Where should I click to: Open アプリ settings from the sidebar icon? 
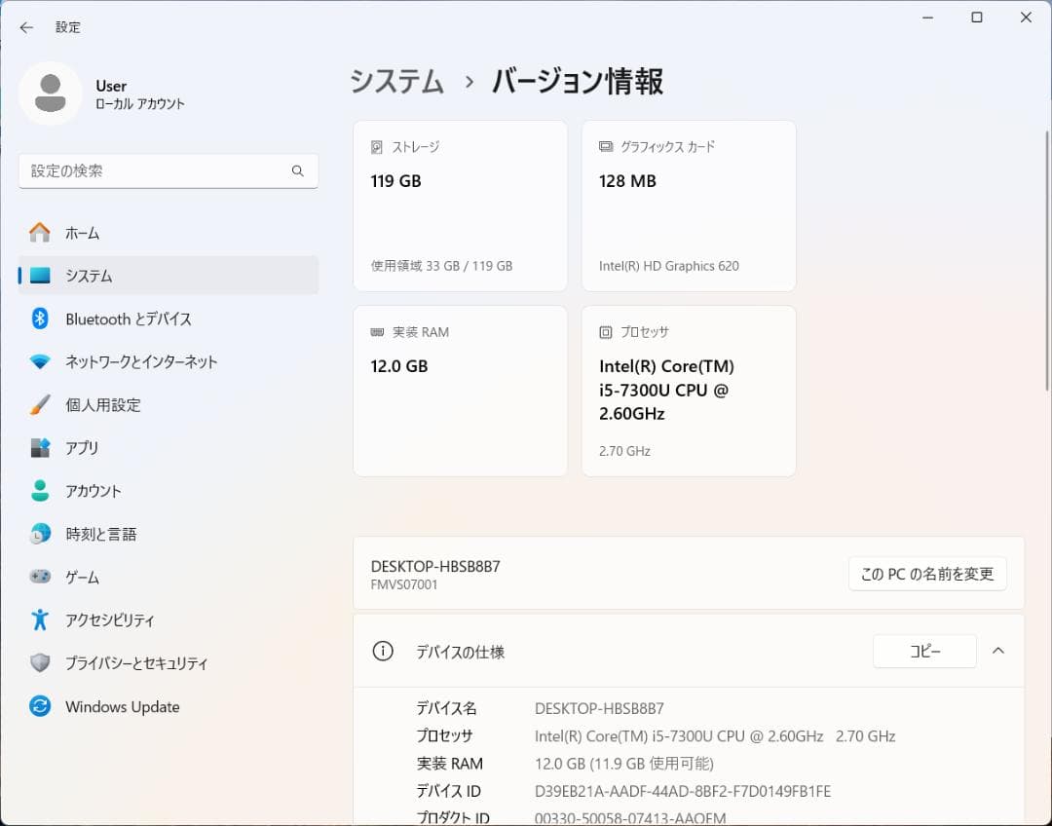pos(39,448)
